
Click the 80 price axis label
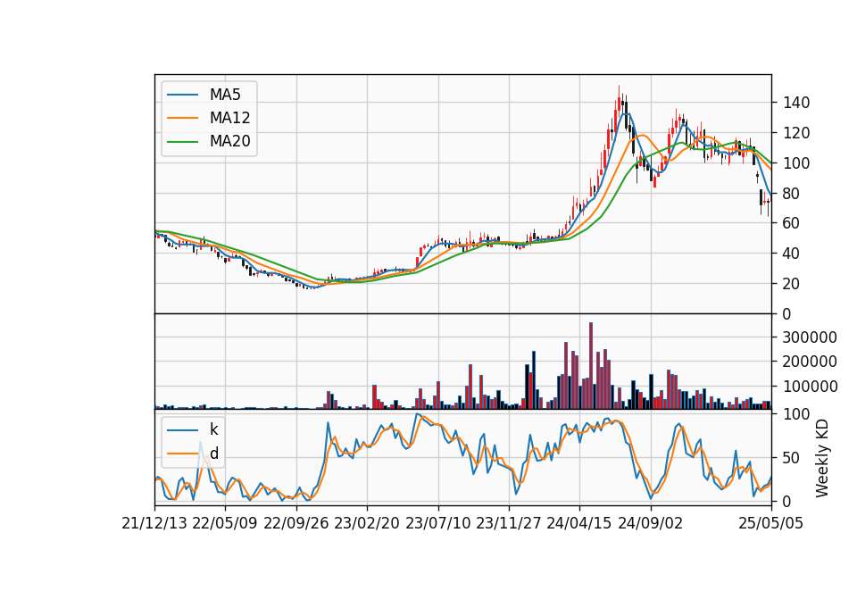792,194
